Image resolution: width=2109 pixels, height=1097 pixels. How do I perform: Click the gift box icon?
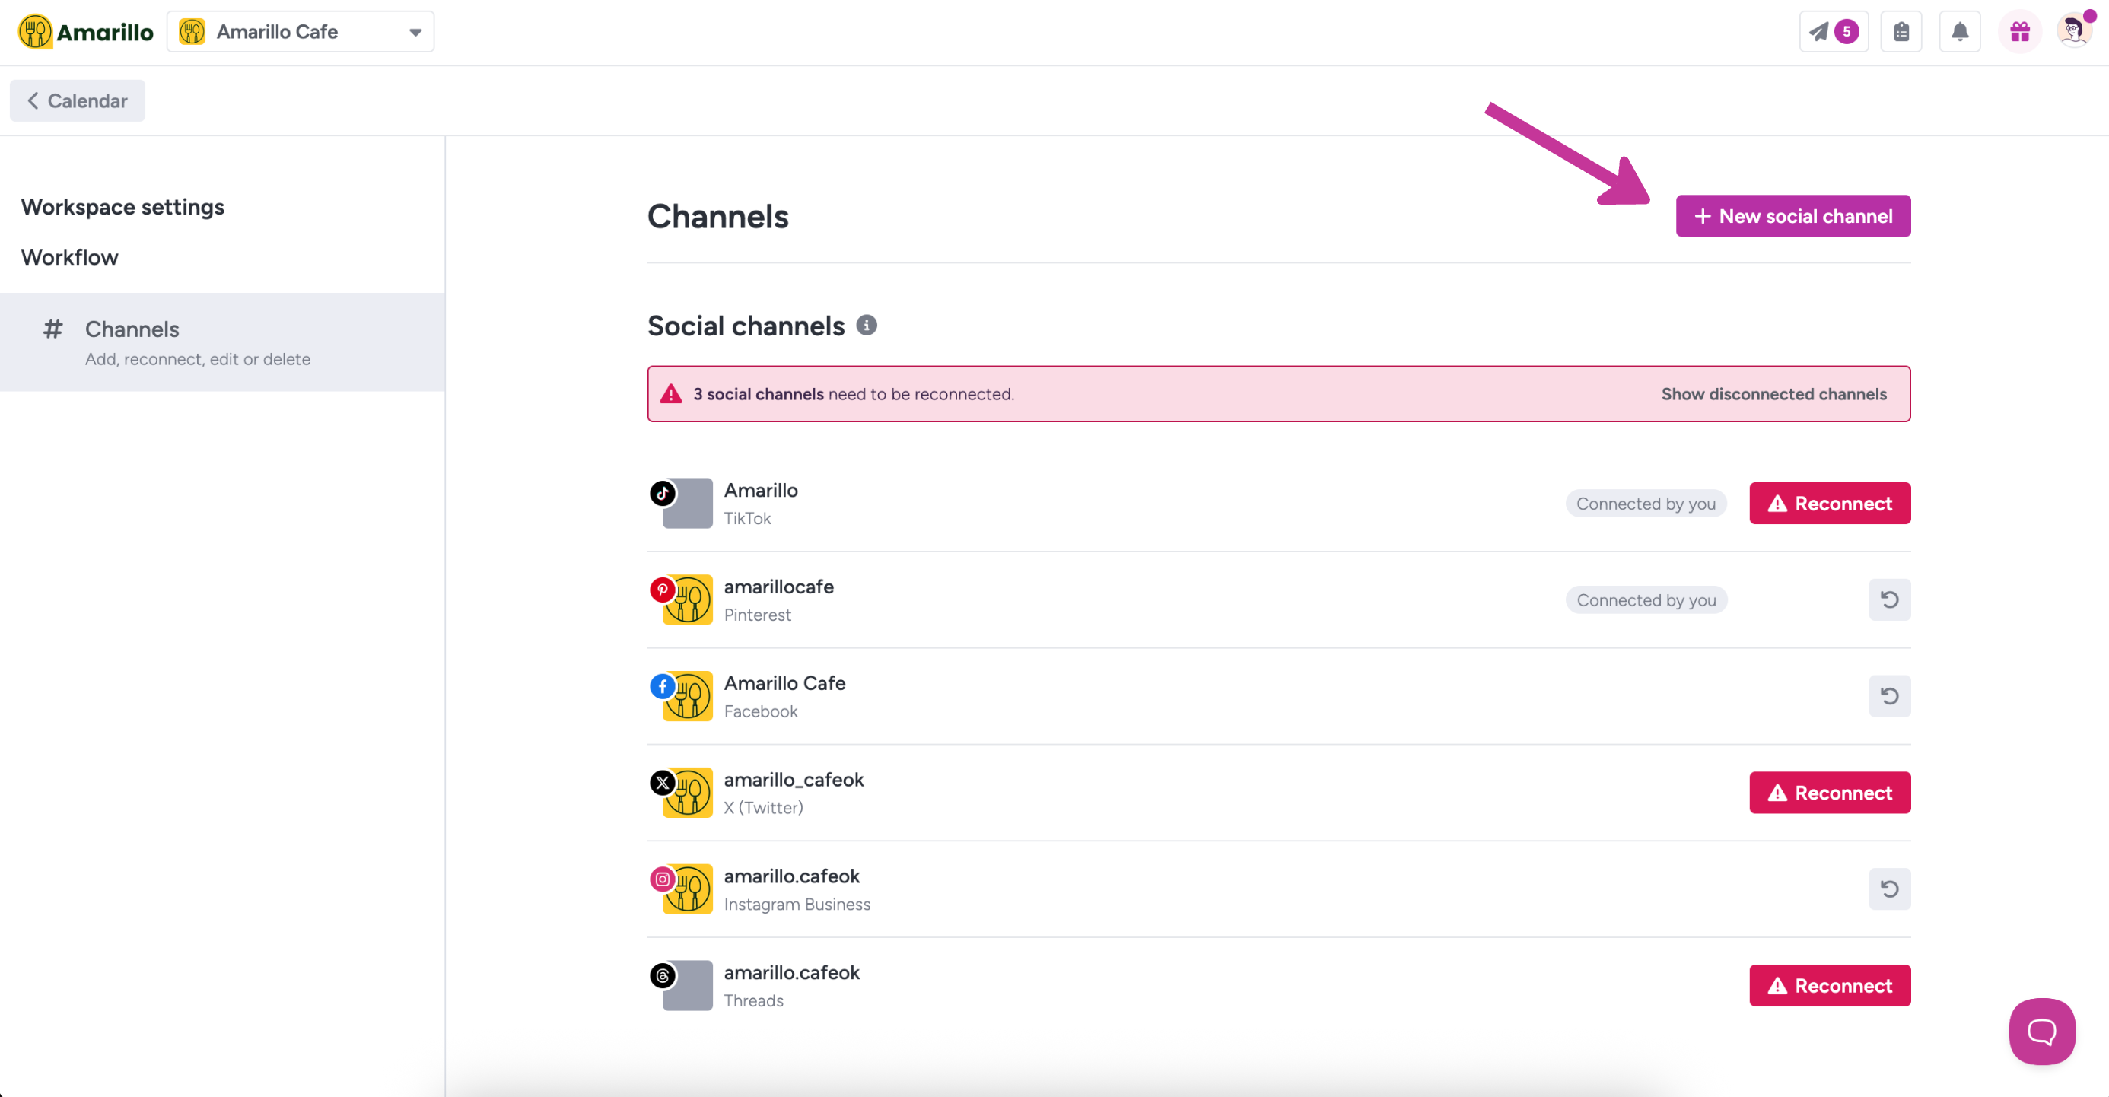click(2019, 32)
